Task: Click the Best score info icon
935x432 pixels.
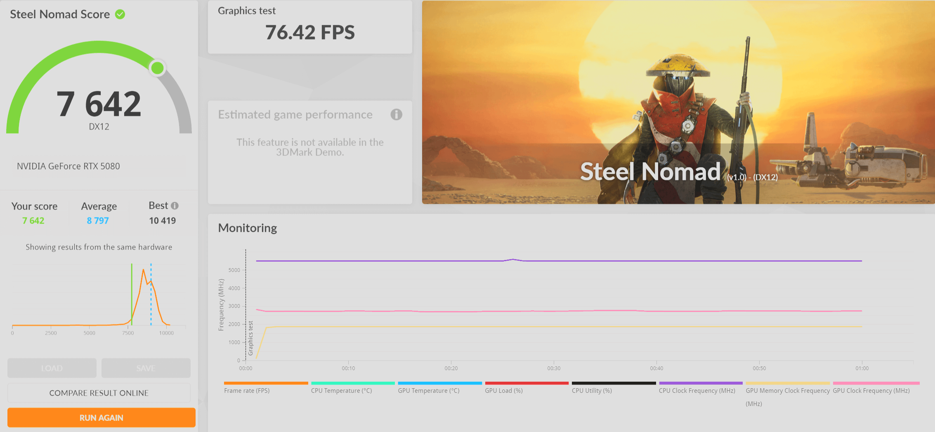Action: 175,205
